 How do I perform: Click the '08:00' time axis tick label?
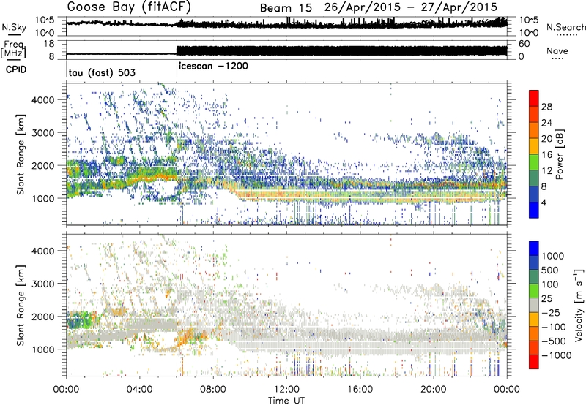(213, 389)
